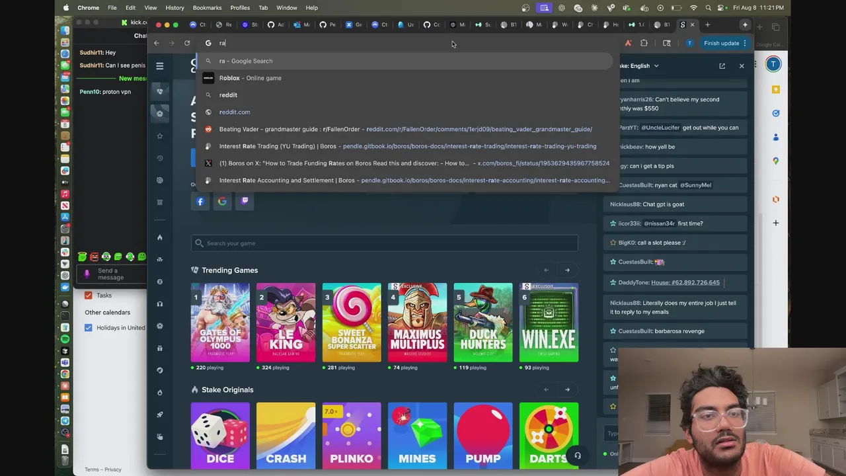Click the microphone icon in Kick chat box

(x=87, y=274)
